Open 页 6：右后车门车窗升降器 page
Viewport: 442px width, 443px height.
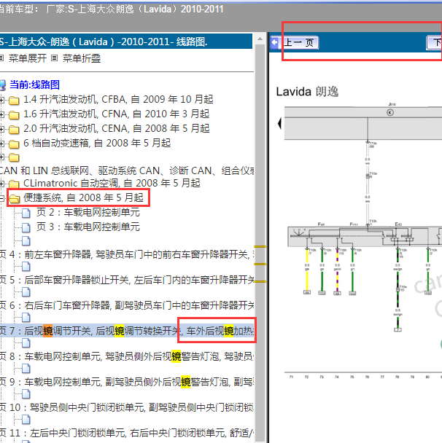point(127,305)
